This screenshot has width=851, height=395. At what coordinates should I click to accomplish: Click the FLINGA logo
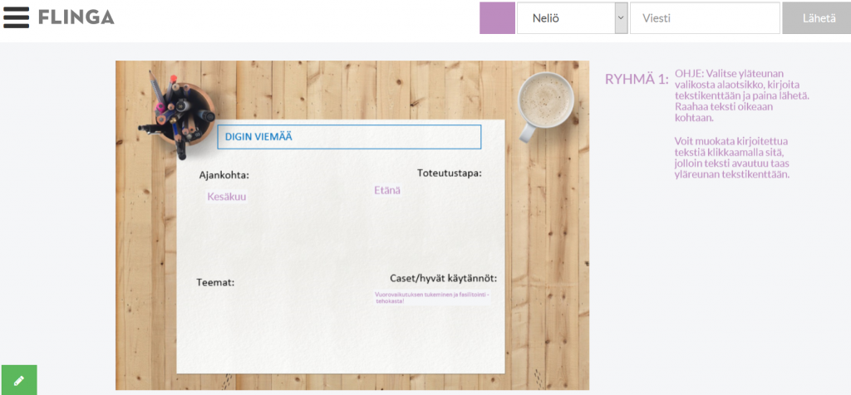point(76,17)
